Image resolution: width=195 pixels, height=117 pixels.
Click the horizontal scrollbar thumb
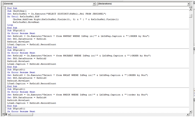point(22,114)
